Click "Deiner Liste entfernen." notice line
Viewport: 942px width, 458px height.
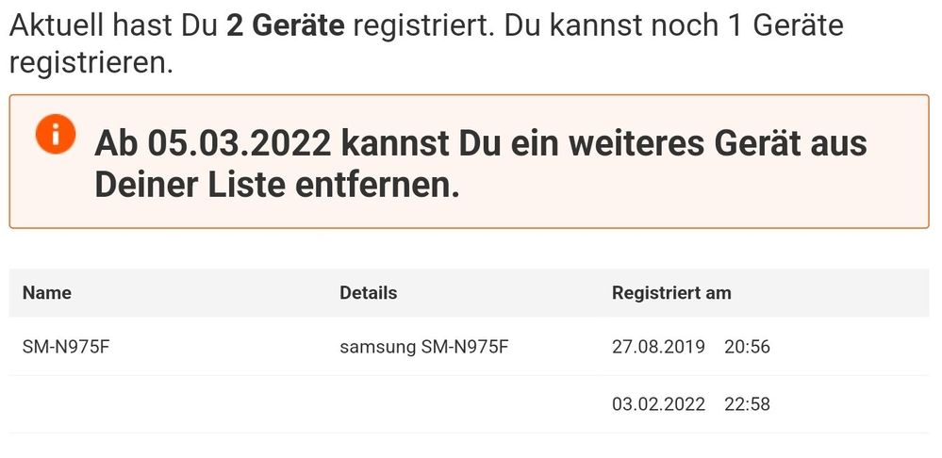(x=276, y=185)
